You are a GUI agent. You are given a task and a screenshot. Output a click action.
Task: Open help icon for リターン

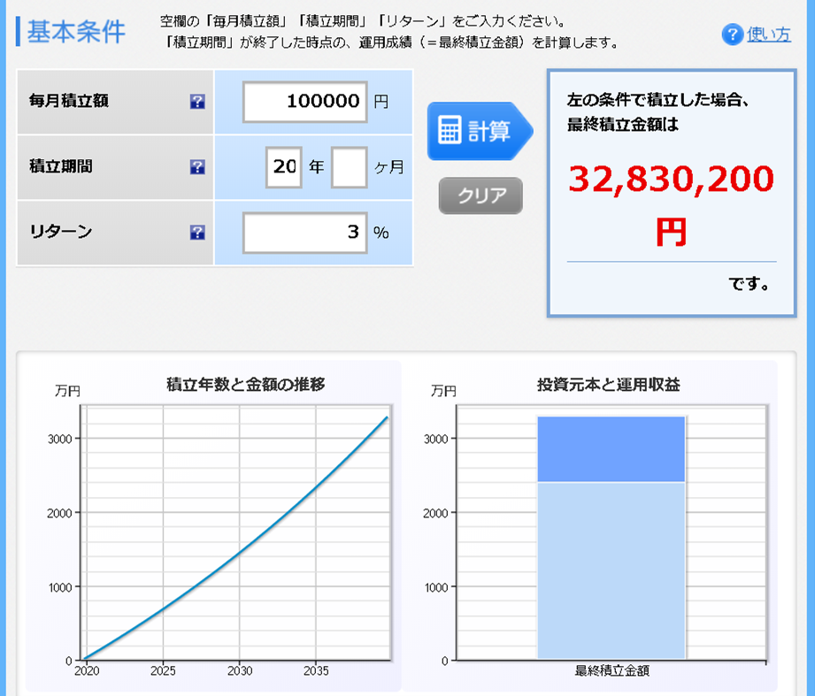point(197,233)
